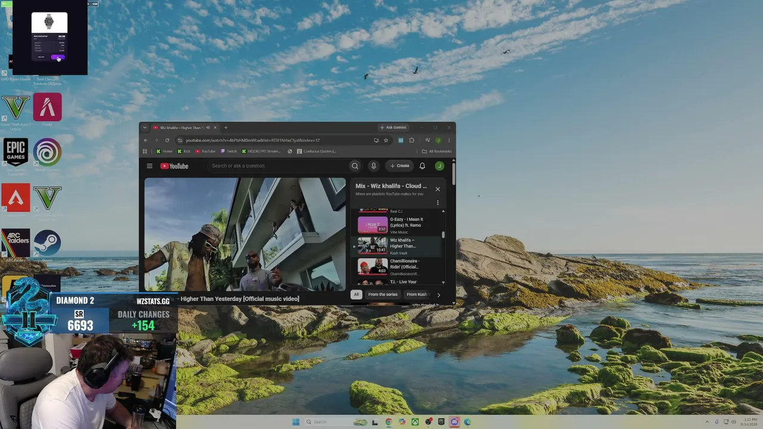Image resolution: width=763 pixels, height=429 pixels.
Task: Open the Mix playlist three-dot options
Action: coord(438,203)
